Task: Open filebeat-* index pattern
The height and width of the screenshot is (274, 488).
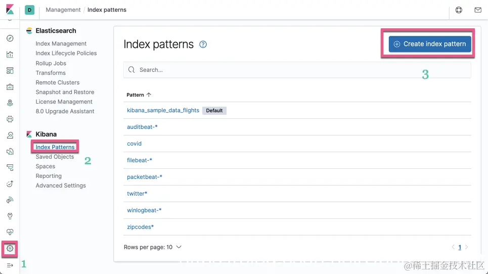Action: [x=140, y=160]
